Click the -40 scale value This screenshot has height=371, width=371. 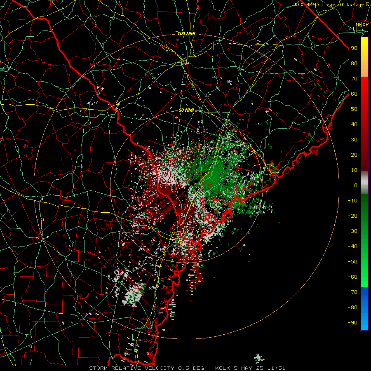352,247
